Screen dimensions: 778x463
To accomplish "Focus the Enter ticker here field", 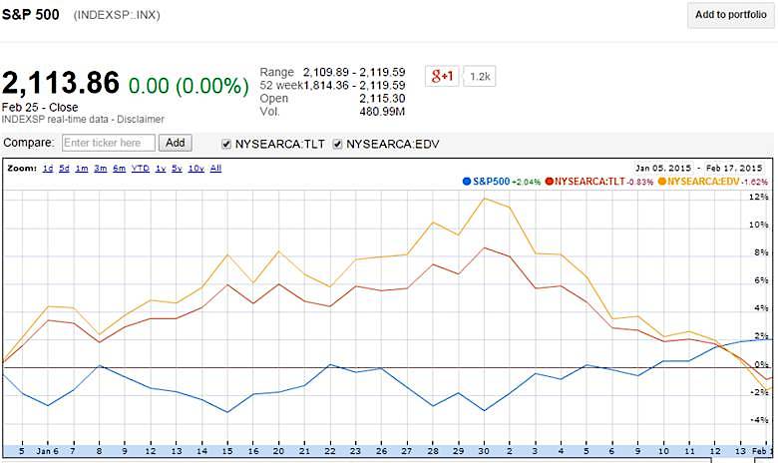I will (x=109, y=143).
